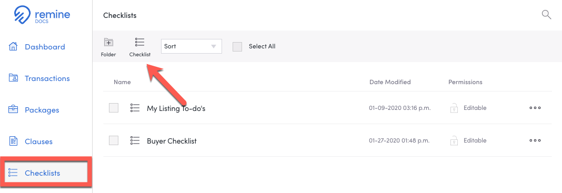
Task: Click the lock icon for My Listing To-do's
Action: (454, 108)
